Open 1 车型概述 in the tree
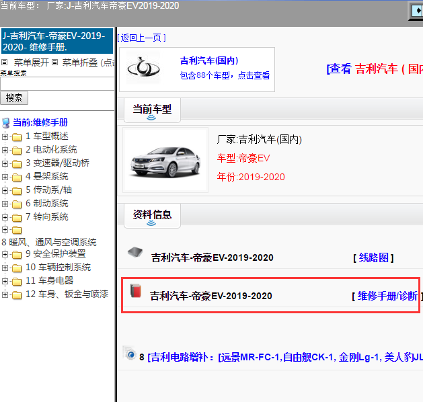Screen dimensions: 423x402 (x=47, y=136)
